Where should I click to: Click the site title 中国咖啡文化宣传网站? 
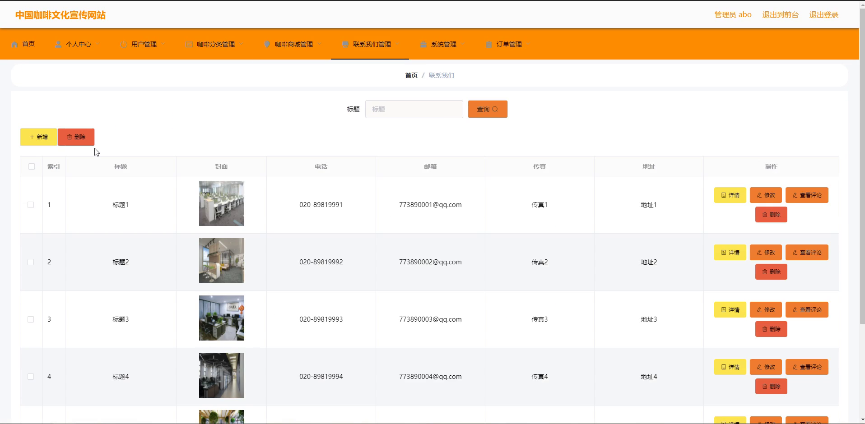[60, 15]
